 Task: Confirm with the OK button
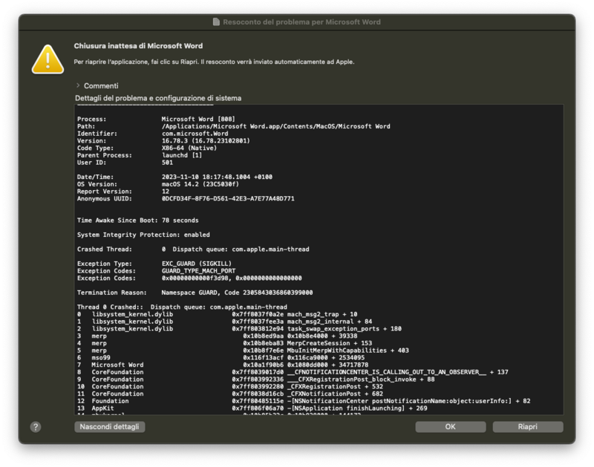[451, 427]
